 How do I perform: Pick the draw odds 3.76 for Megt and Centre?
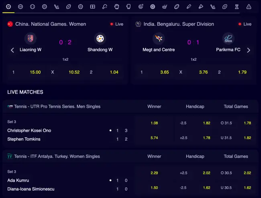[x=204, y=72]
